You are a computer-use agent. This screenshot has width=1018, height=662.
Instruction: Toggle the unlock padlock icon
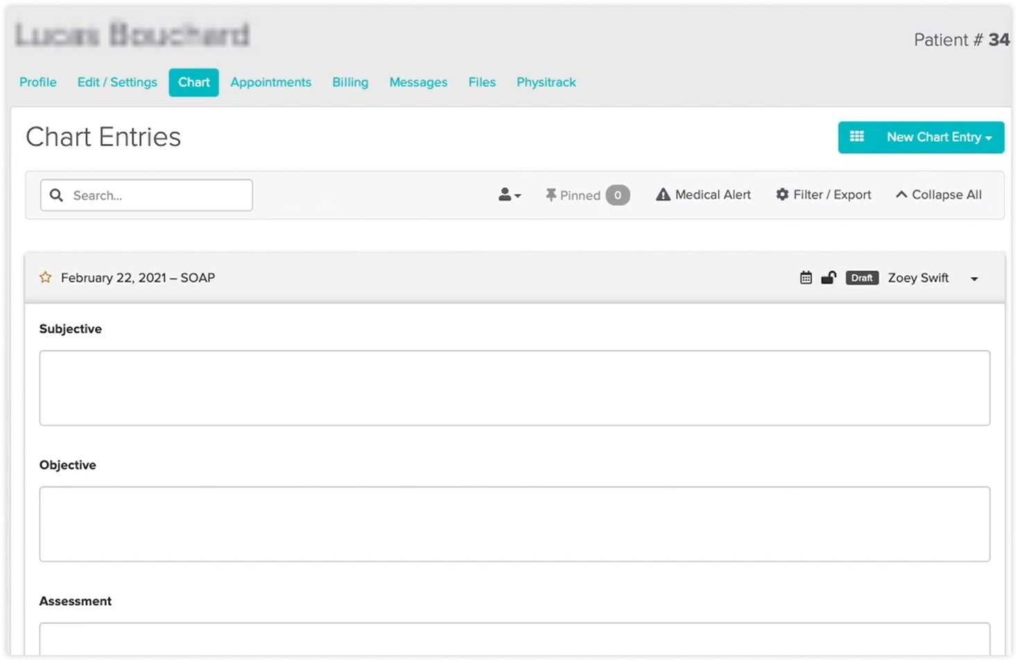point(828,278)
